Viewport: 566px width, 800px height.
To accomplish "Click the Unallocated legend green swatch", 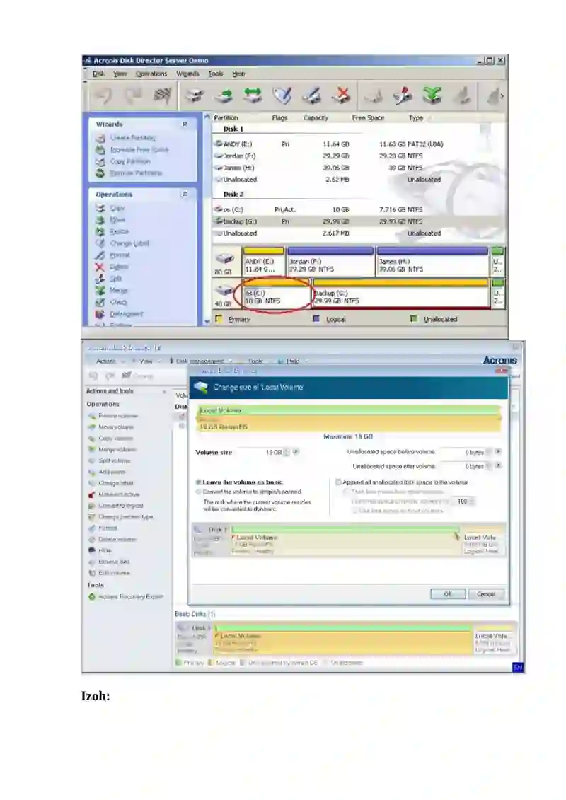I will [x=414, y=319].
